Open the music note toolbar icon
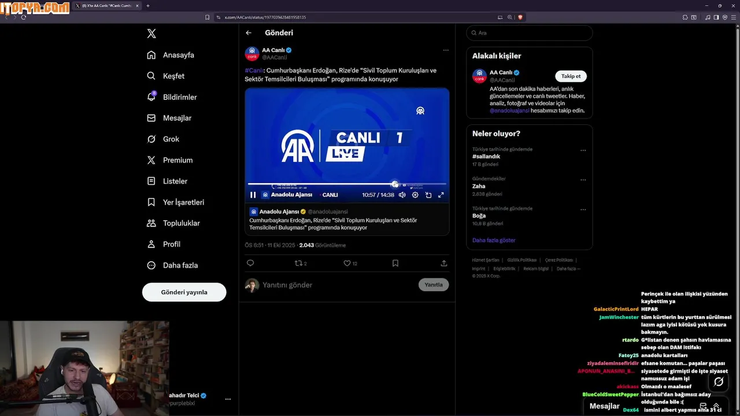This screenshot has height=416, width=740. click(x=708, y=17)
